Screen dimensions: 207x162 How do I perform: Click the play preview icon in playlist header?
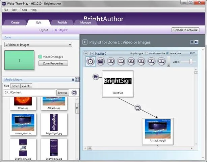click(85, 42)
